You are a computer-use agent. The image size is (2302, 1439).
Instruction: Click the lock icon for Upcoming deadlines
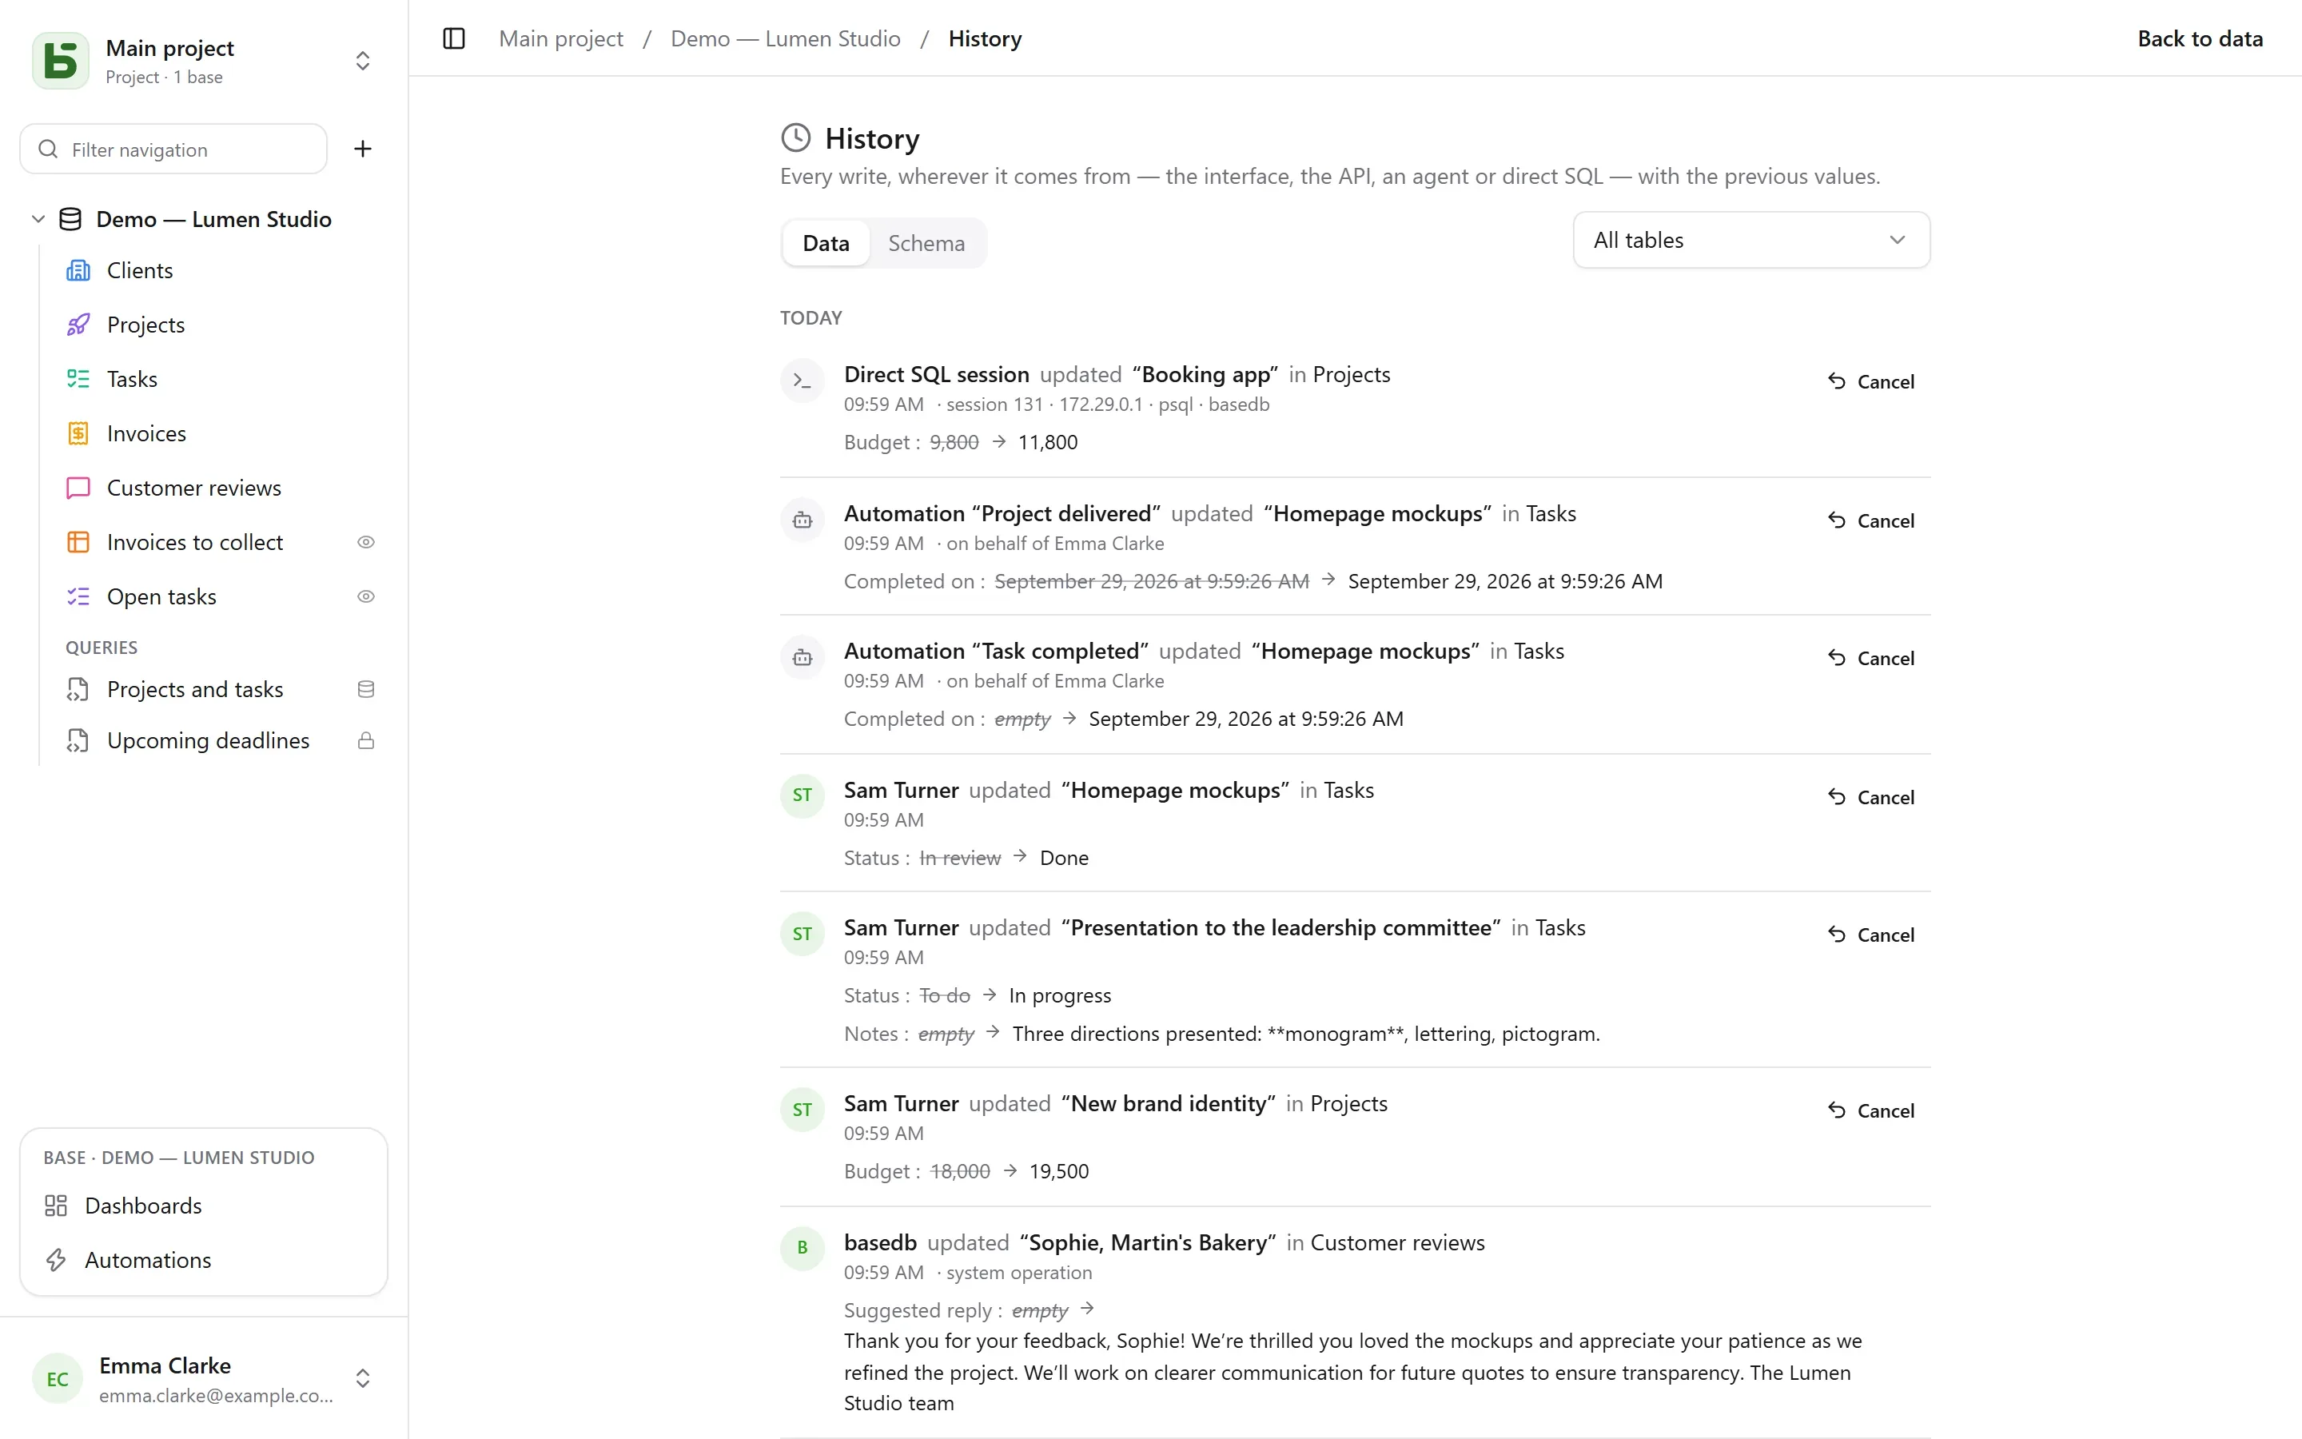tap(365, 741)
